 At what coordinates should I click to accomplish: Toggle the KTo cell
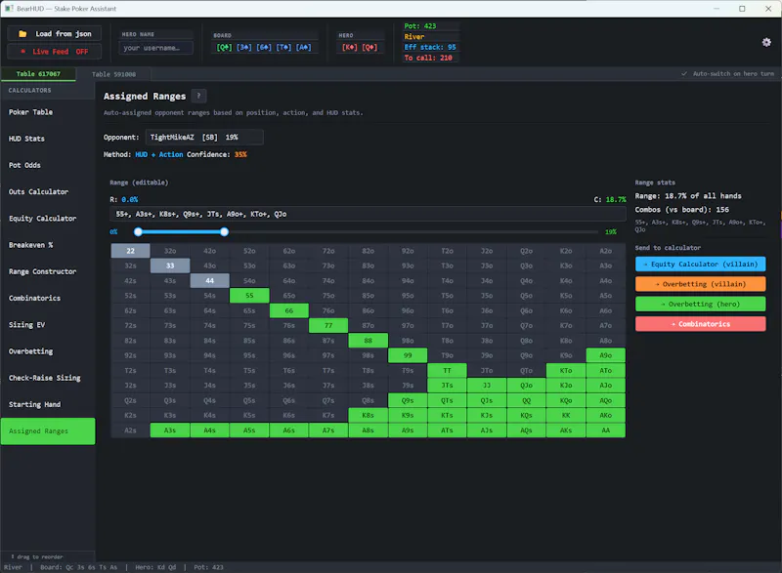[566, 370]
